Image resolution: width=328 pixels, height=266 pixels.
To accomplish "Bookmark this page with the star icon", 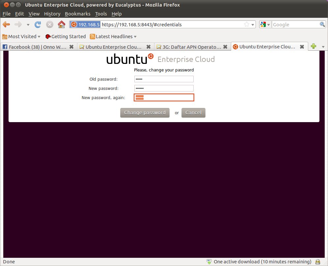I will pos(246,24).
